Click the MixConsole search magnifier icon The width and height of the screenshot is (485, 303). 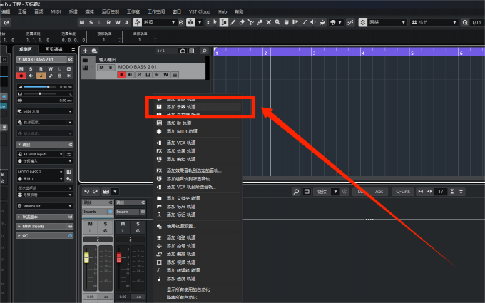(x=296, y=192)
